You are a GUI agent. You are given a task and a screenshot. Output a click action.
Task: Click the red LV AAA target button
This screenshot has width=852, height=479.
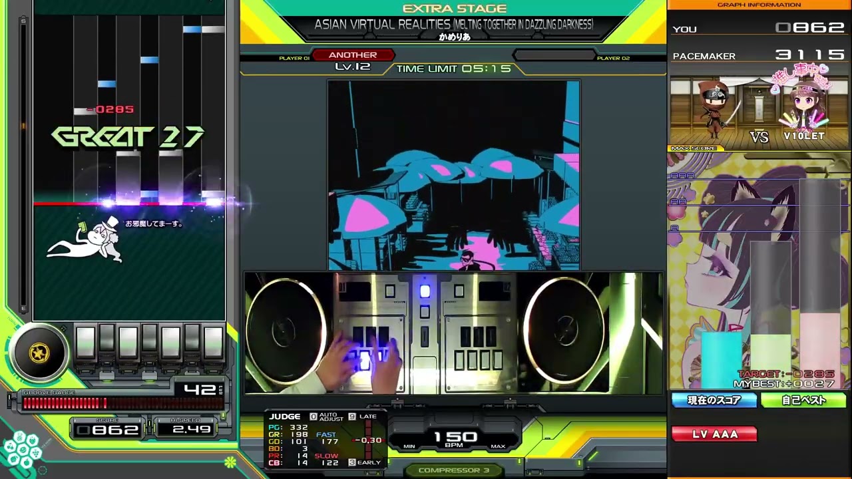714,434
